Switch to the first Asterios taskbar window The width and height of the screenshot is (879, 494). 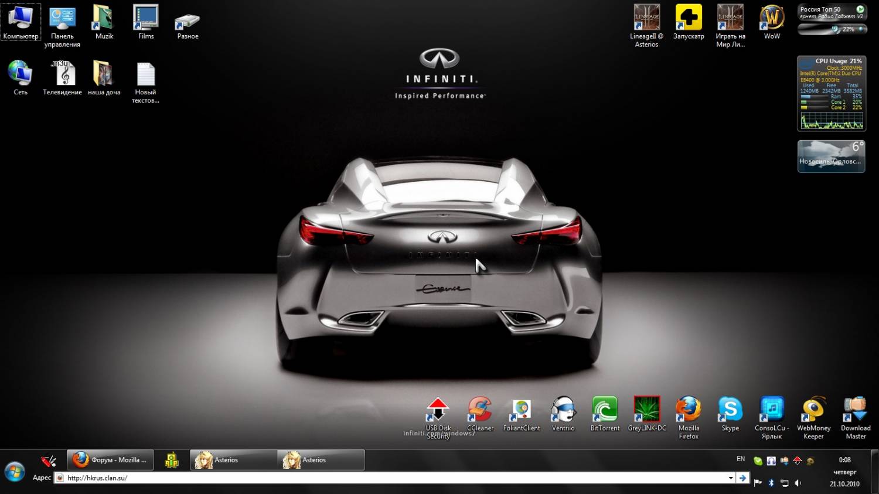tap(233, 460)
